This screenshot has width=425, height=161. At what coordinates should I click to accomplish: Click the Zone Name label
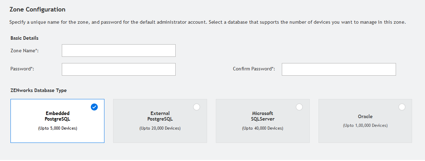tap(24, 51)
